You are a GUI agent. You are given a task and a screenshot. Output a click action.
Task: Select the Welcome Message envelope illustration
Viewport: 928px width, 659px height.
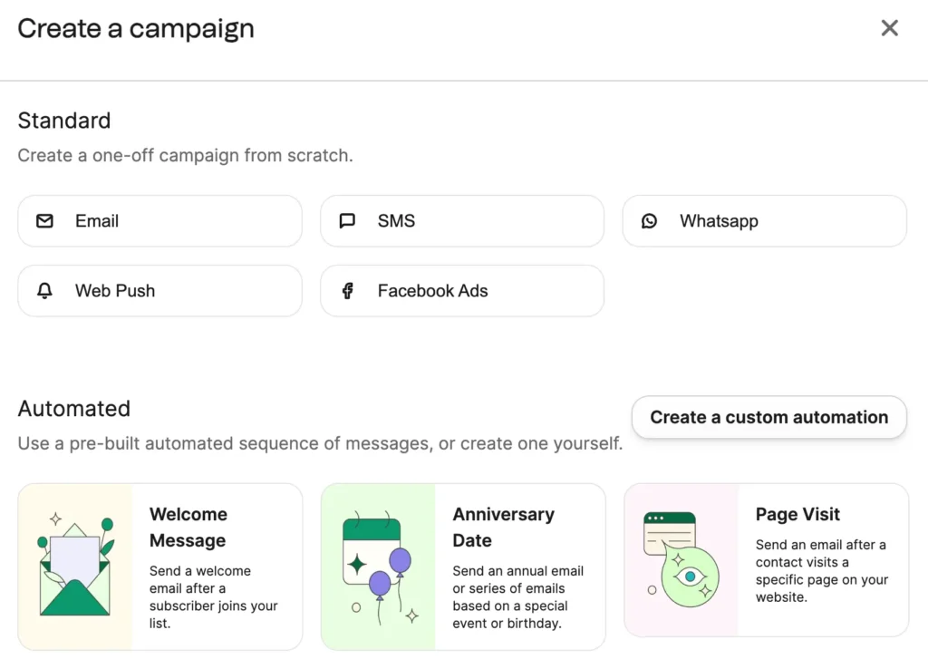point(75,567)
